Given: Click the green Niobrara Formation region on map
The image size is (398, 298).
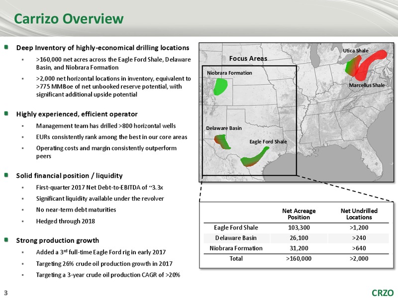Looking at the screenshot, I should coord(220,86).
